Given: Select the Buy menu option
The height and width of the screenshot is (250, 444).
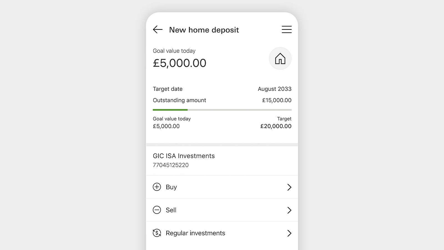Looking at the screenshot, I should point(222,187).
